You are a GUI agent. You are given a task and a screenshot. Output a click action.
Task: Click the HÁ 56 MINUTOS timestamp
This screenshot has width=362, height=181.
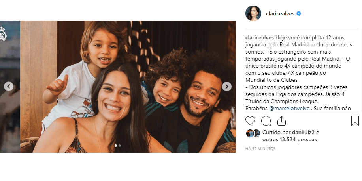(260, 149)
